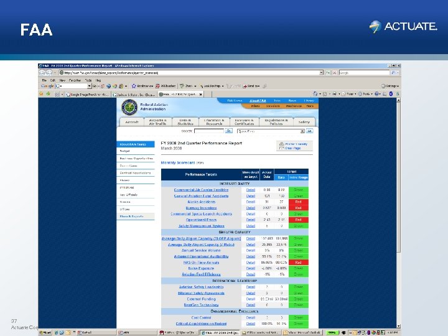Click the Red status of NAS On-Time Arrivals
This screenshot has height=336, width=448.
(x=298, y=263)
